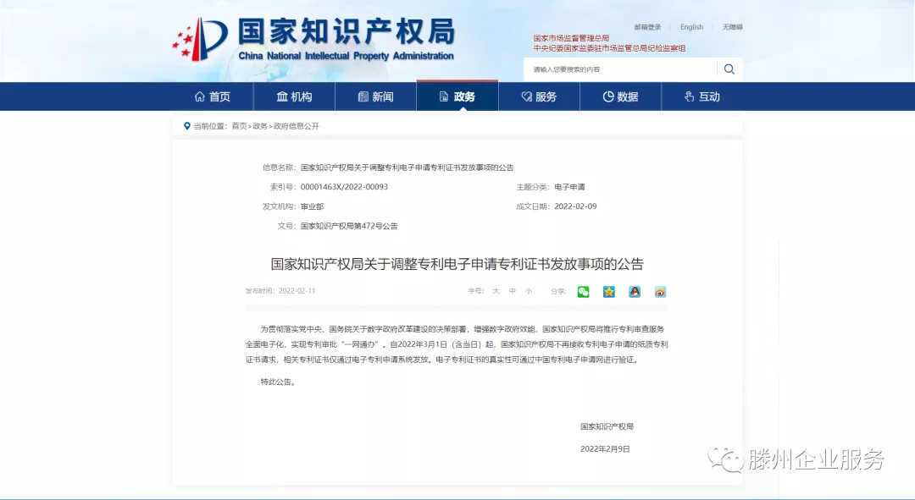Click the paragraph line starting 为贯彻落实党中央

(x=463, y=329)
